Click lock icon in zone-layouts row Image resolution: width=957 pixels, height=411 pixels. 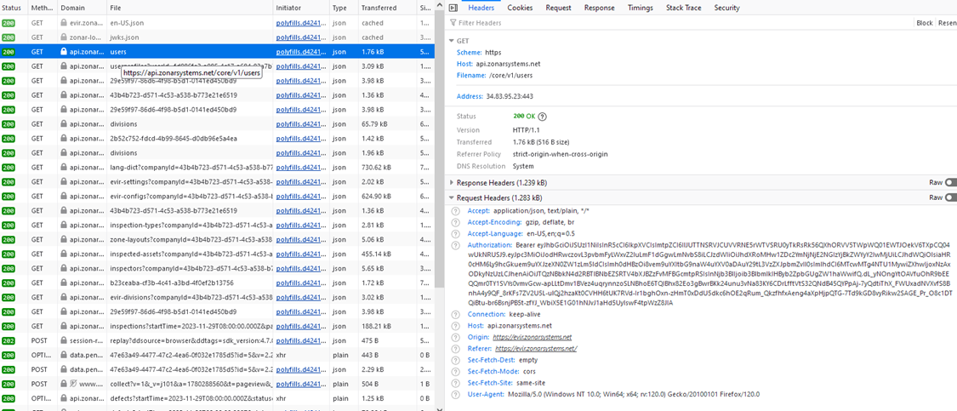64,239
